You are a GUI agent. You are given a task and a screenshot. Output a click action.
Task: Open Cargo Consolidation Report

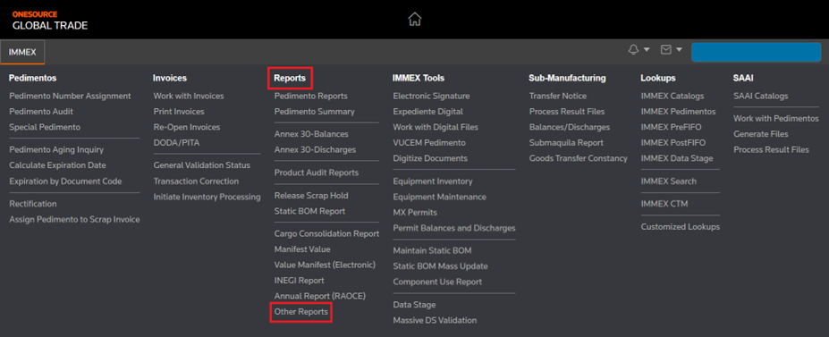point(326,233)
